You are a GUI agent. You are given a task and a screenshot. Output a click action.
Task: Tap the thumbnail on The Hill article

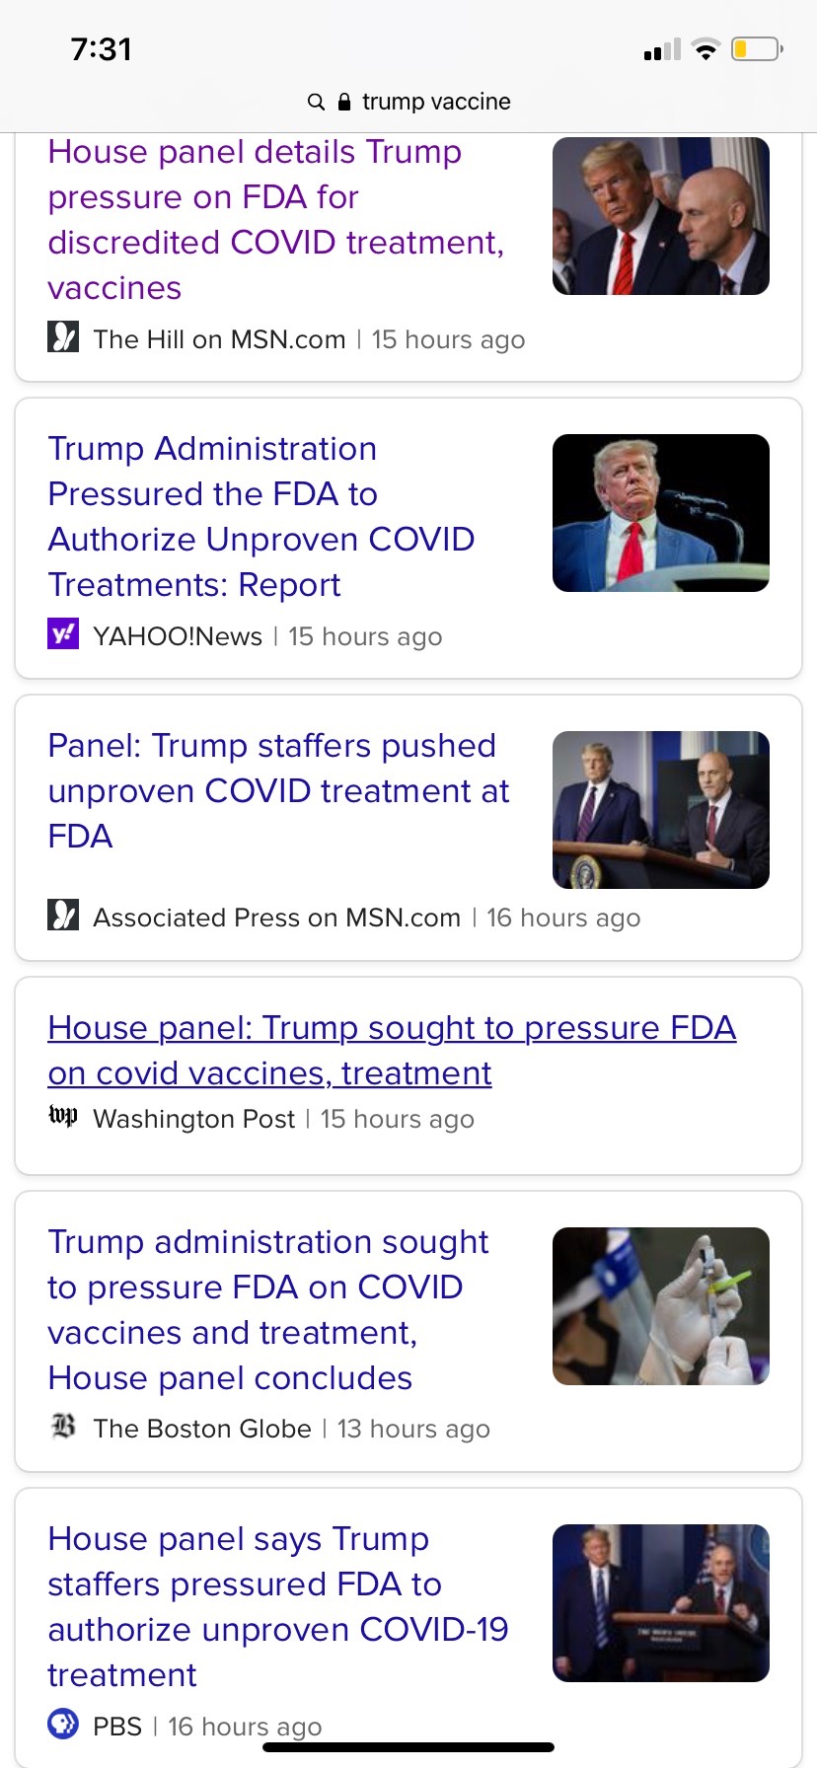[661, 216]
